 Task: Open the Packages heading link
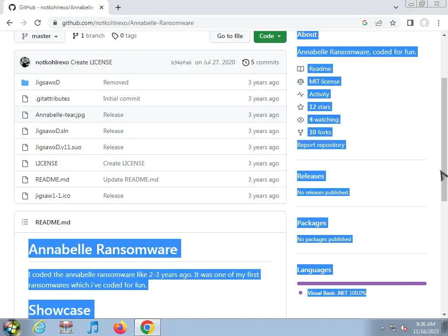312,223
